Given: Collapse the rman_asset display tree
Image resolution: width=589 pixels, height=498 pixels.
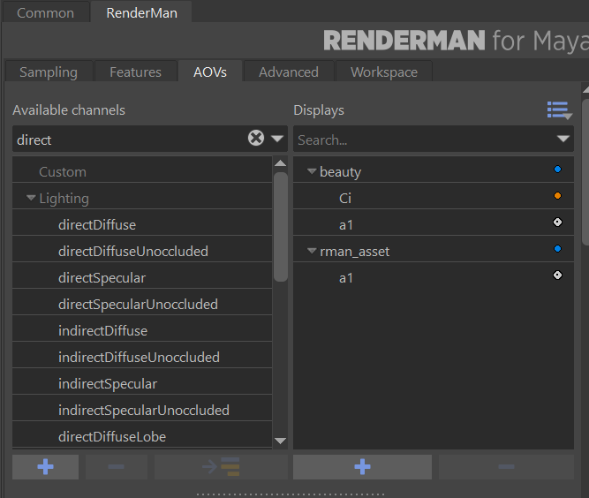Looking at the screenshot, I should click(312, 251).
